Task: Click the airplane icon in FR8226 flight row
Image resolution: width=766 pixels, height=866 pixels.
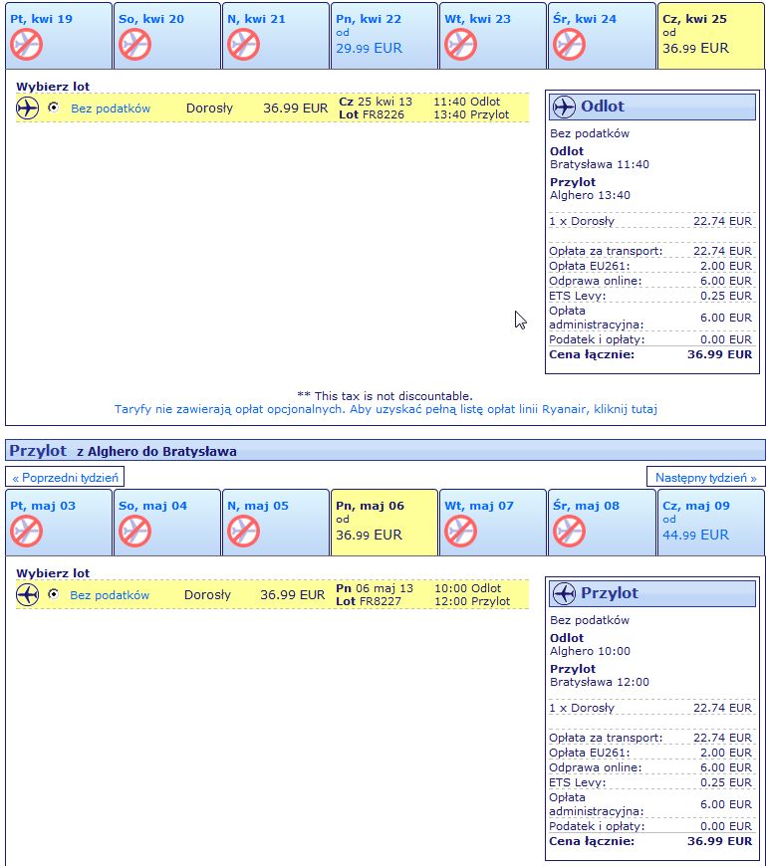Action: (27, 108)
